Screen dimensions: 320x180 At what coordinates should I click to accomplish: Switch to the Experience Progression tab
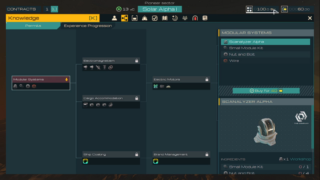click(x=88, y=26)
